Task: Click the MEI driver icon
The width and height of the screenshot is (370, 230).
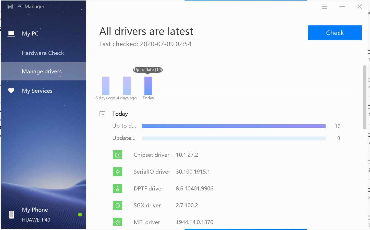Action: pyautogui.click(x=118, y=222)
